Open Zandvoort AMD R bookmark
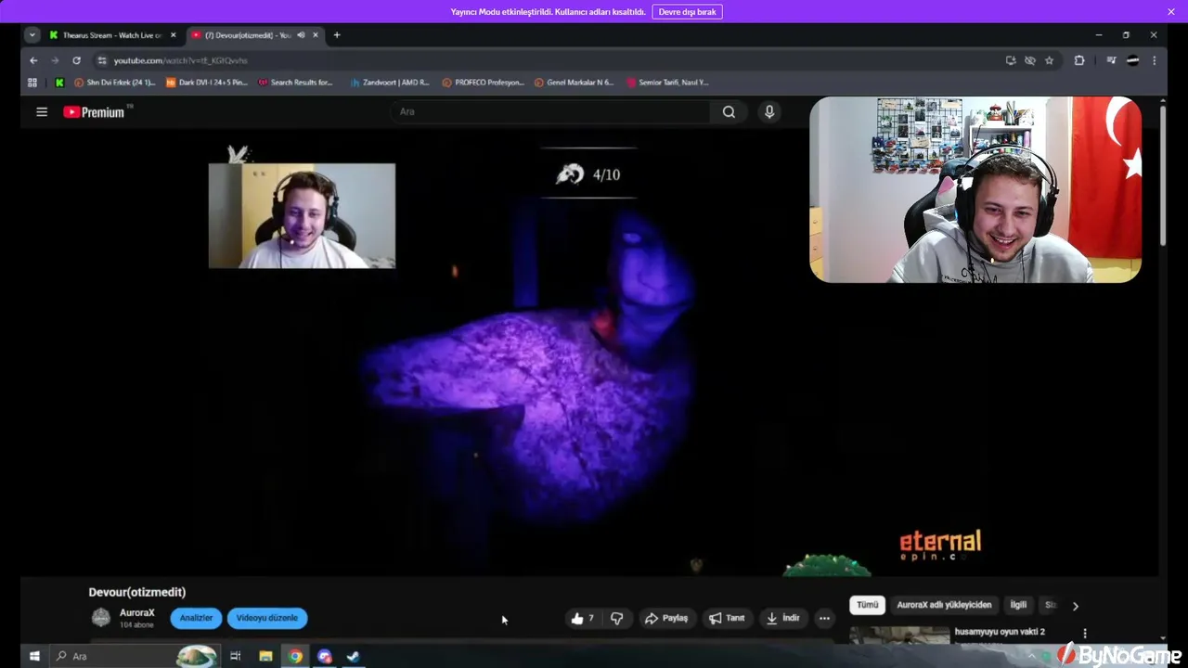This screenshot has width=1188, height=668. point(390,83)
